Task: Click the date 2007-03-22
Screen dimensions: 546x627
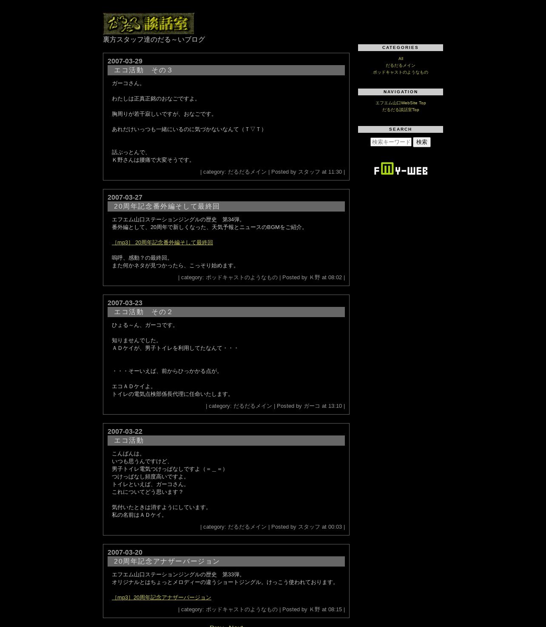Action: click(x=125, y=432)
